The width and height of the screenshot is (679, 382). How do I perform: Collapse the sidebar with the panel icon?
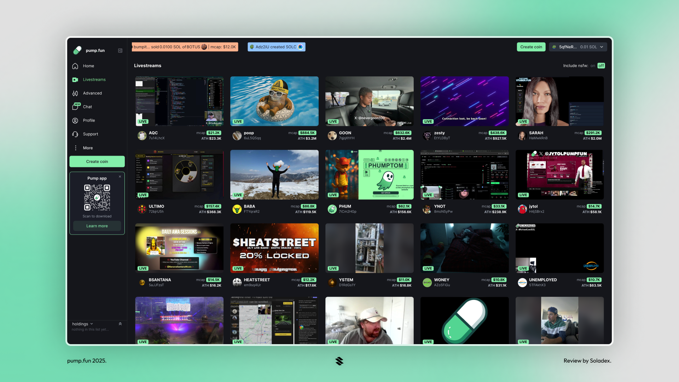120,51
